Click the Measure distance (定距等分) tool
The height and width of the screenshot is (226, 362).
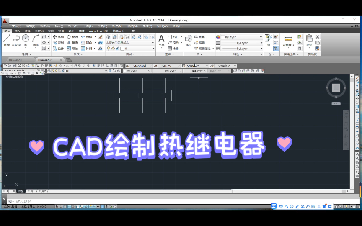pyautogui.click(x=288, y=41)
